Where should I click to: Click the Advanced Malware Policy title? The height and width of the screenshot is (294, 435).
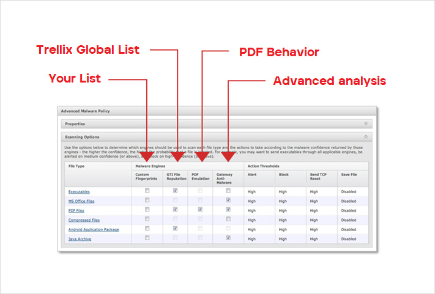(85, 111)
